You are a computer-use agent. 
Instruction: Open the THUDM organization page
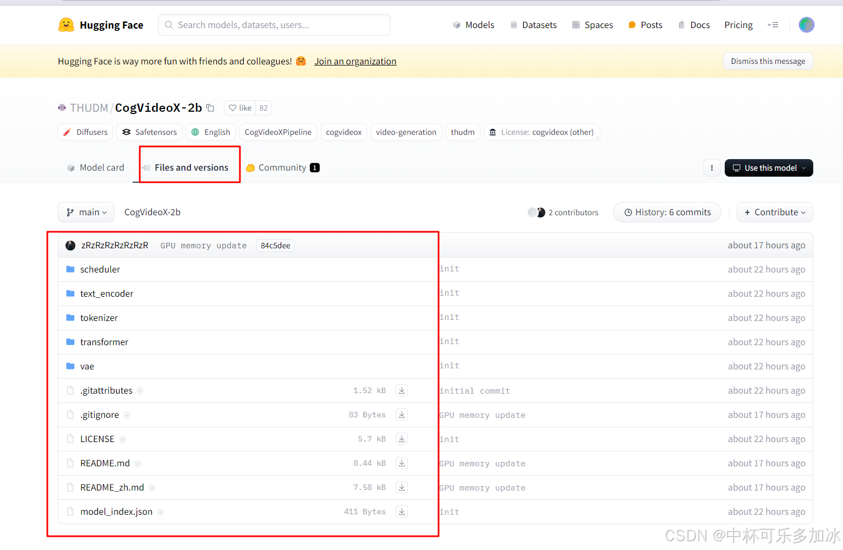coord(89,108)
